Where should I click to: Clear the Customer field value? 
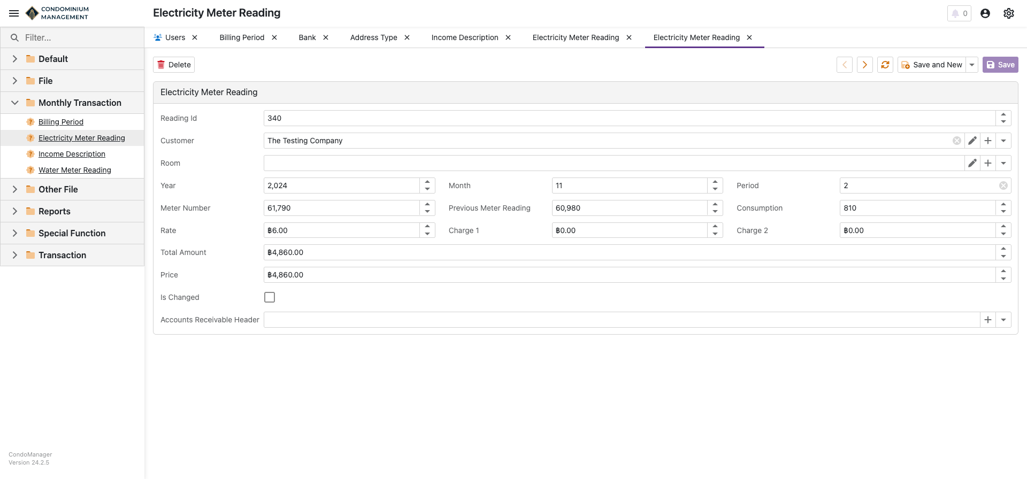(x=956, y=141)
